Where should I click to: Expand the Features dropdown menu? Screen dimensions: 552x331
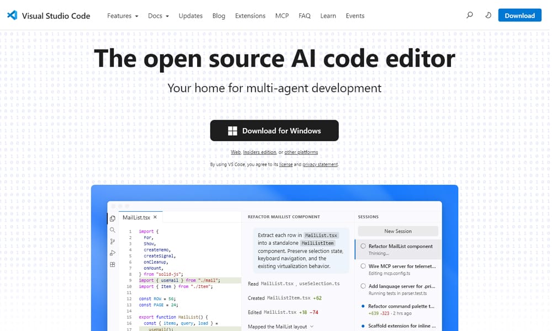[x=123, y=16]
